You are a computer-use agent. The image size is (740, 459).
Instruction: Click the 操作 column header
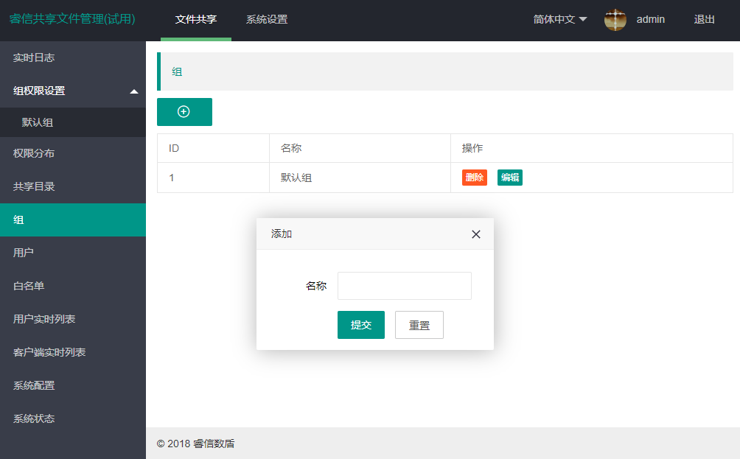tap(592, 148)
